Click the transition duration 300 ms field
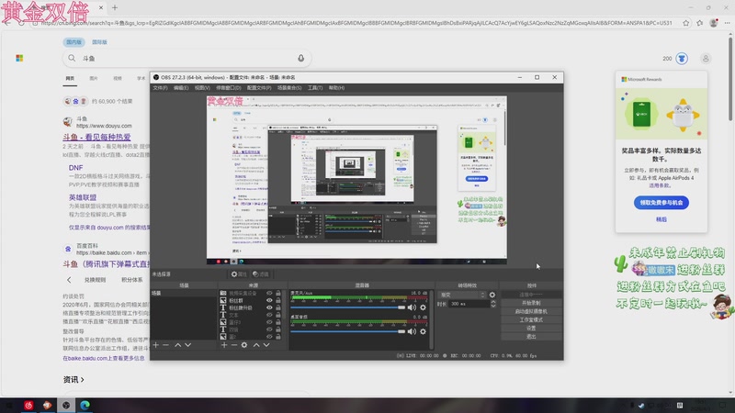735x413 pixels. [x=469, y=304]
